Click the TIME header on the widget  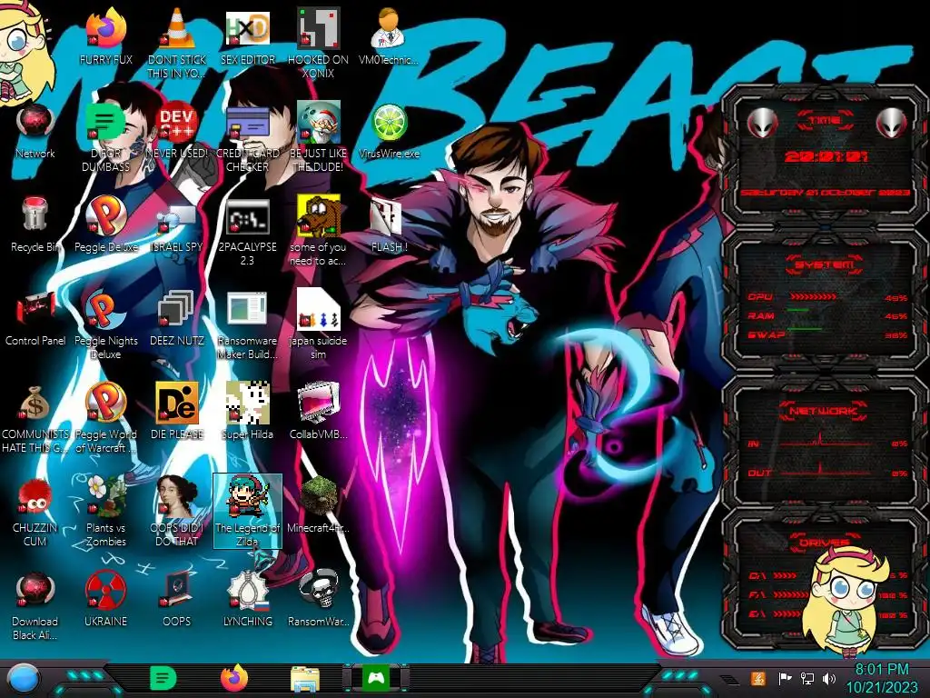tap(825, 121)
